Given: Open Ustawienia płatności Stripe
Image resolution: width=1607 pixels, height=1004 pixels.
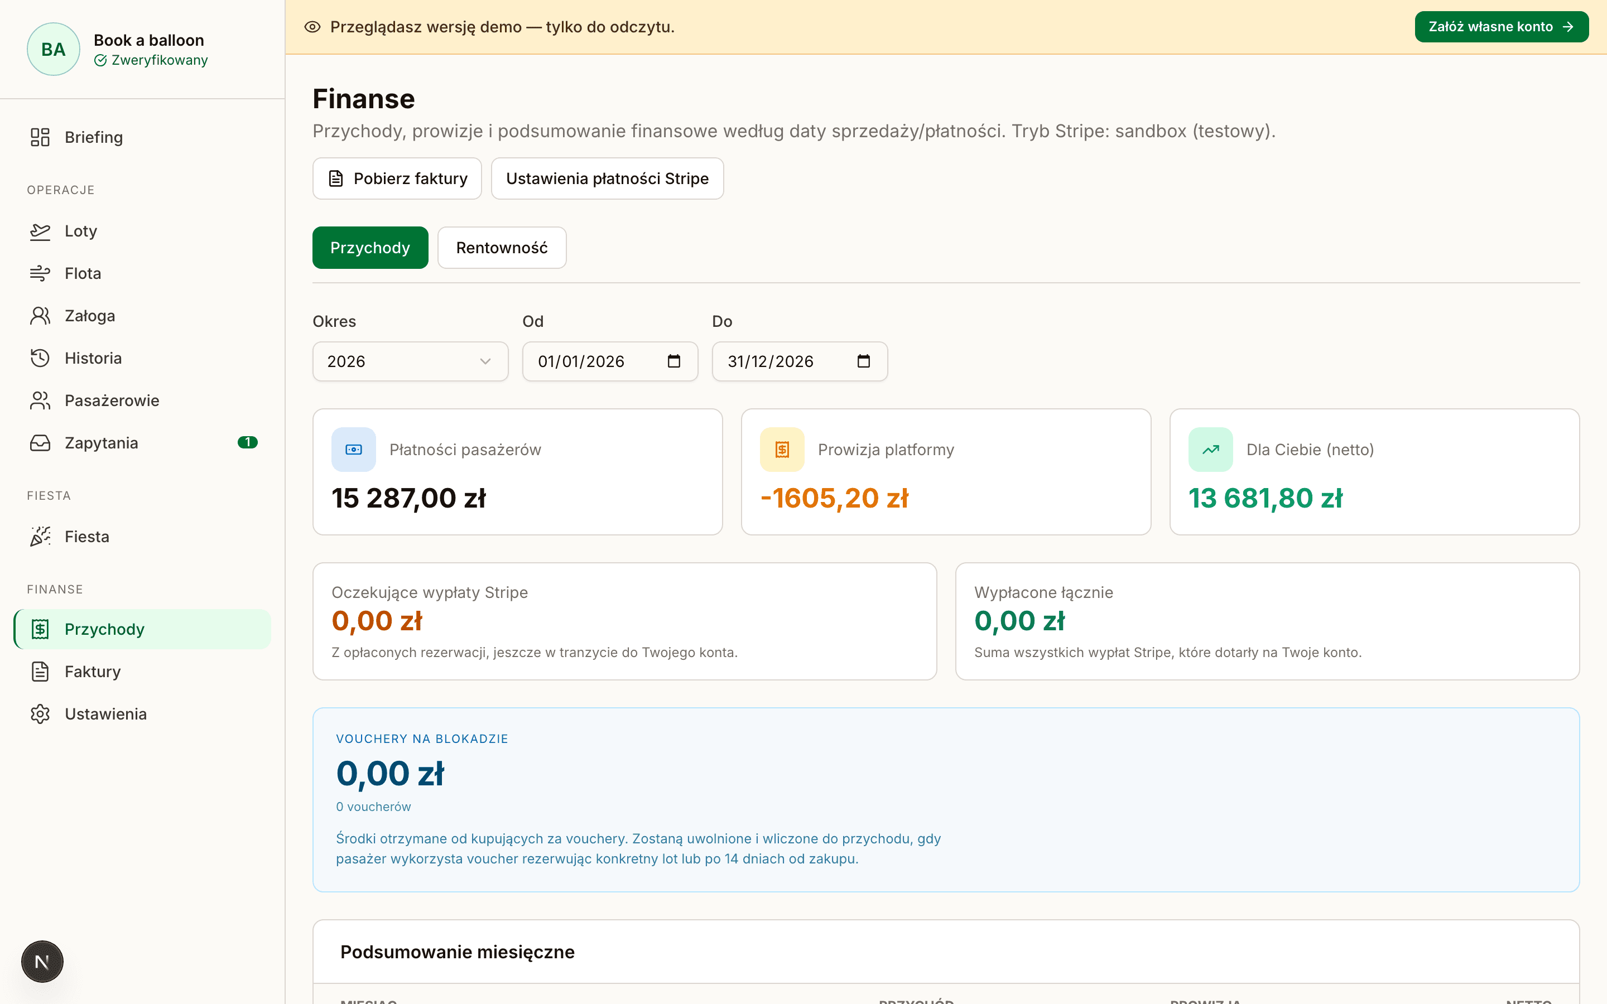Looking at the screenshot, I should point(607,178).
